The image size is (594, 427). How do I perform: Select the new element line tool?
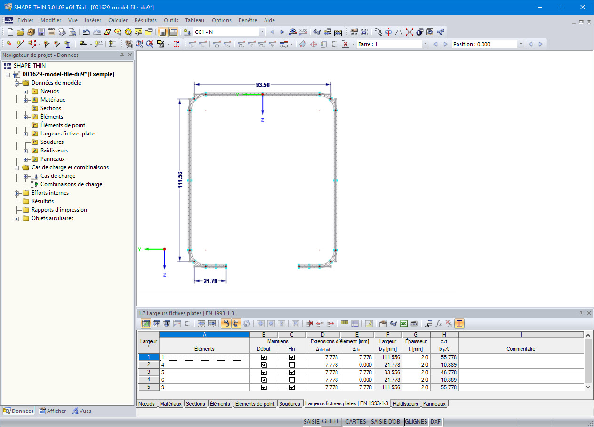[x=20, y=44]
